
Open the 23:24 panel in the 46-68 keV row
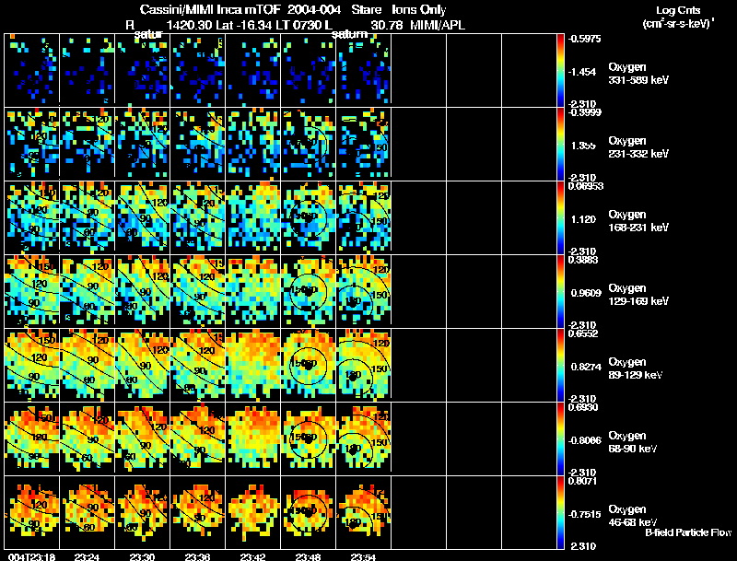click(x=87, y=512)
